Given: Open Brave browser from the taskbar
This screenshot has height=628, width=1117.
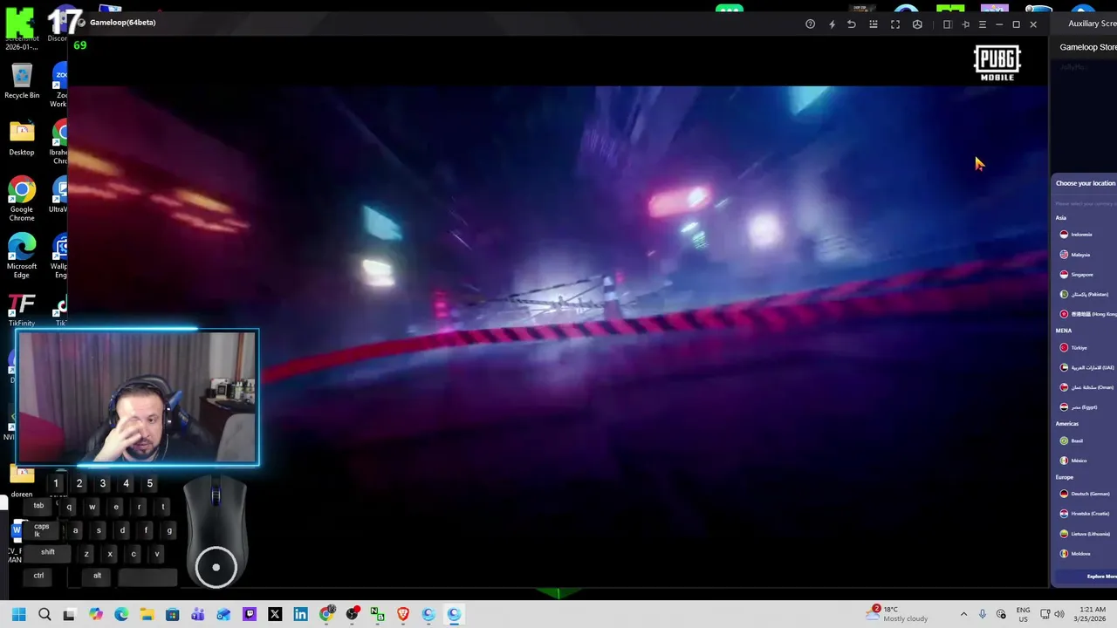Looking at the screenshot, I should pyautogui.click(x=403, y=614).
